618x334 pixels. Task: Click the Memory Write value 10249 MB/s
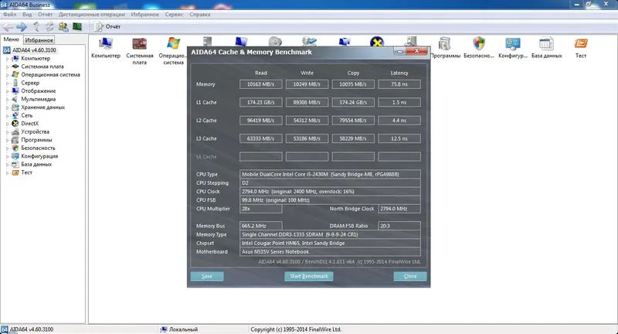tap(307, 84)
